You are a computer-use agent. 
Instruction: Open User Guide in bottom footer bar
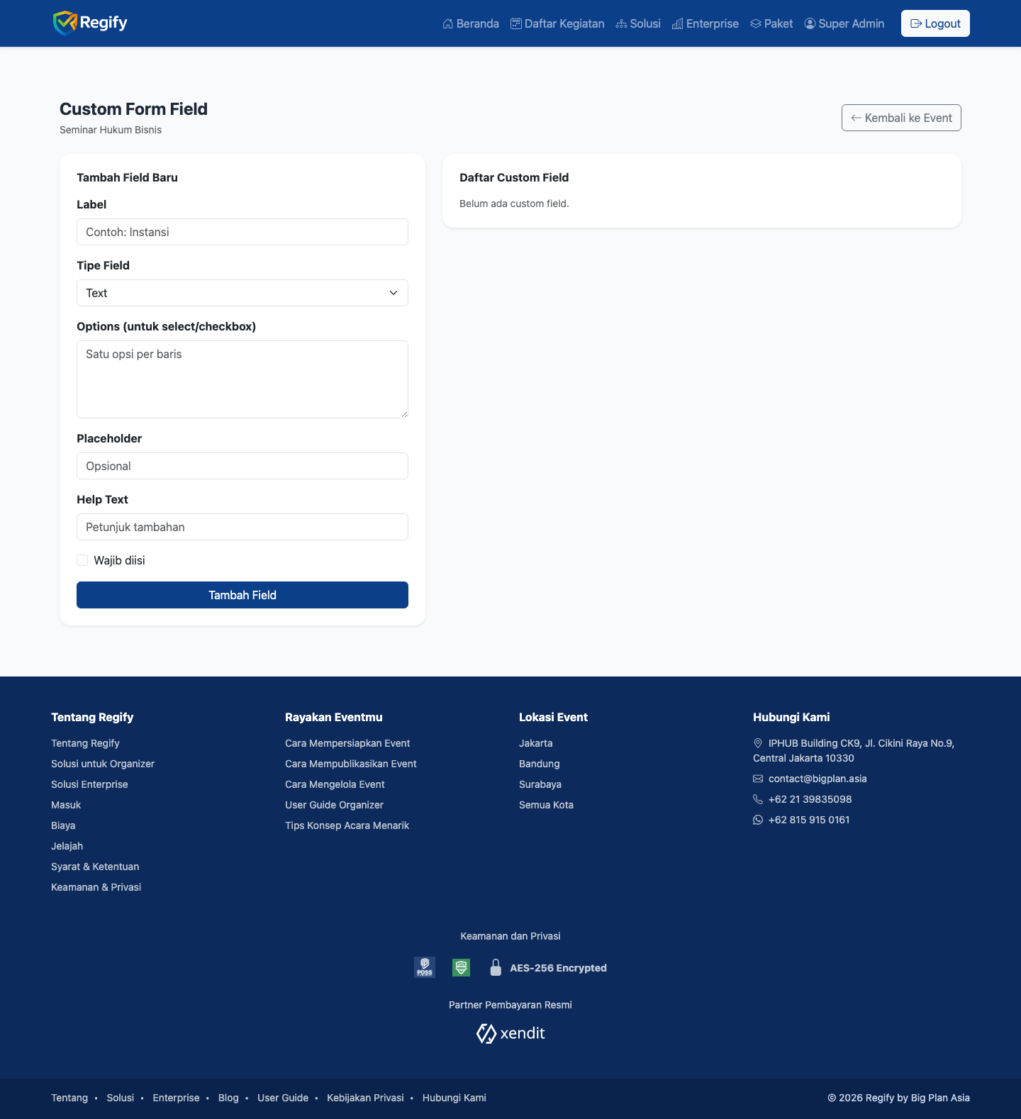283,1098
